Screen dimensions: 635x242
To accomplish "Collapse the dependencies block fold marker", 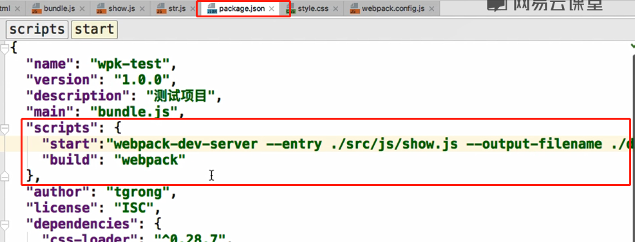I will [5, 225].
